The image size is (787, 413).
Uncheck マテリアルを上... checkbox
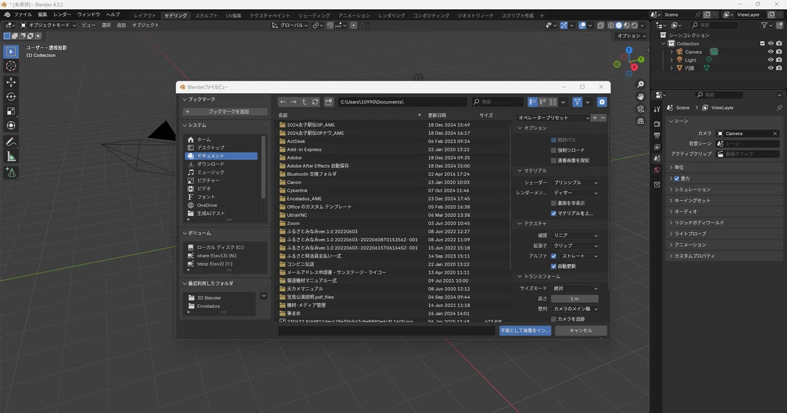pyautogui.click(x=554, y=213)
